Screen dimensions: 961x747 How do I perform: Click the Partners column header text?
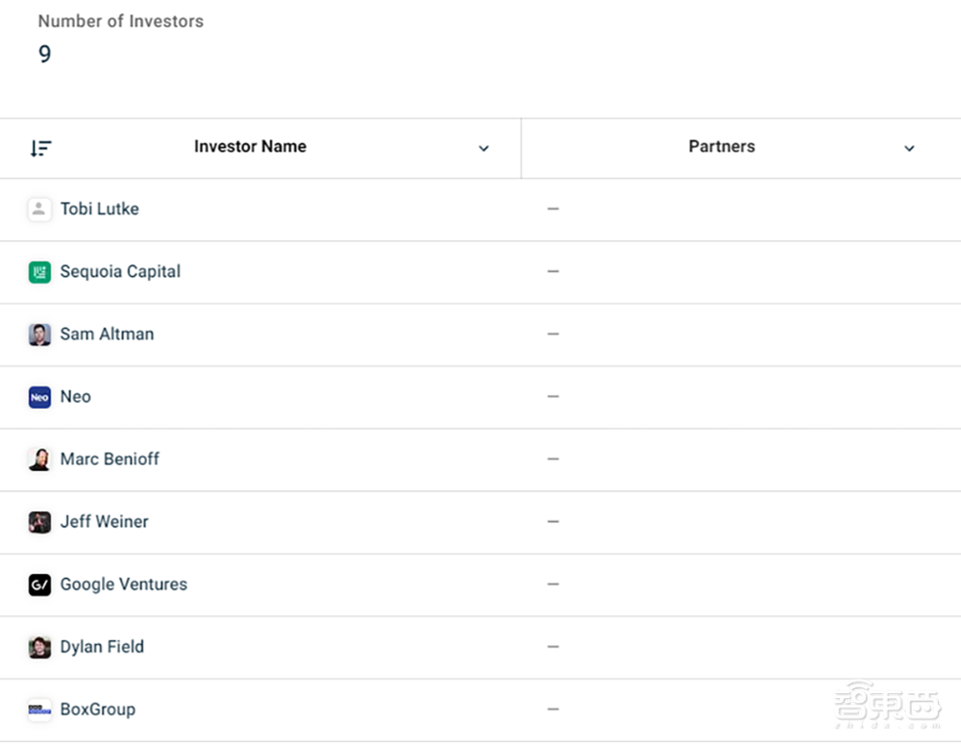(722, 147)
